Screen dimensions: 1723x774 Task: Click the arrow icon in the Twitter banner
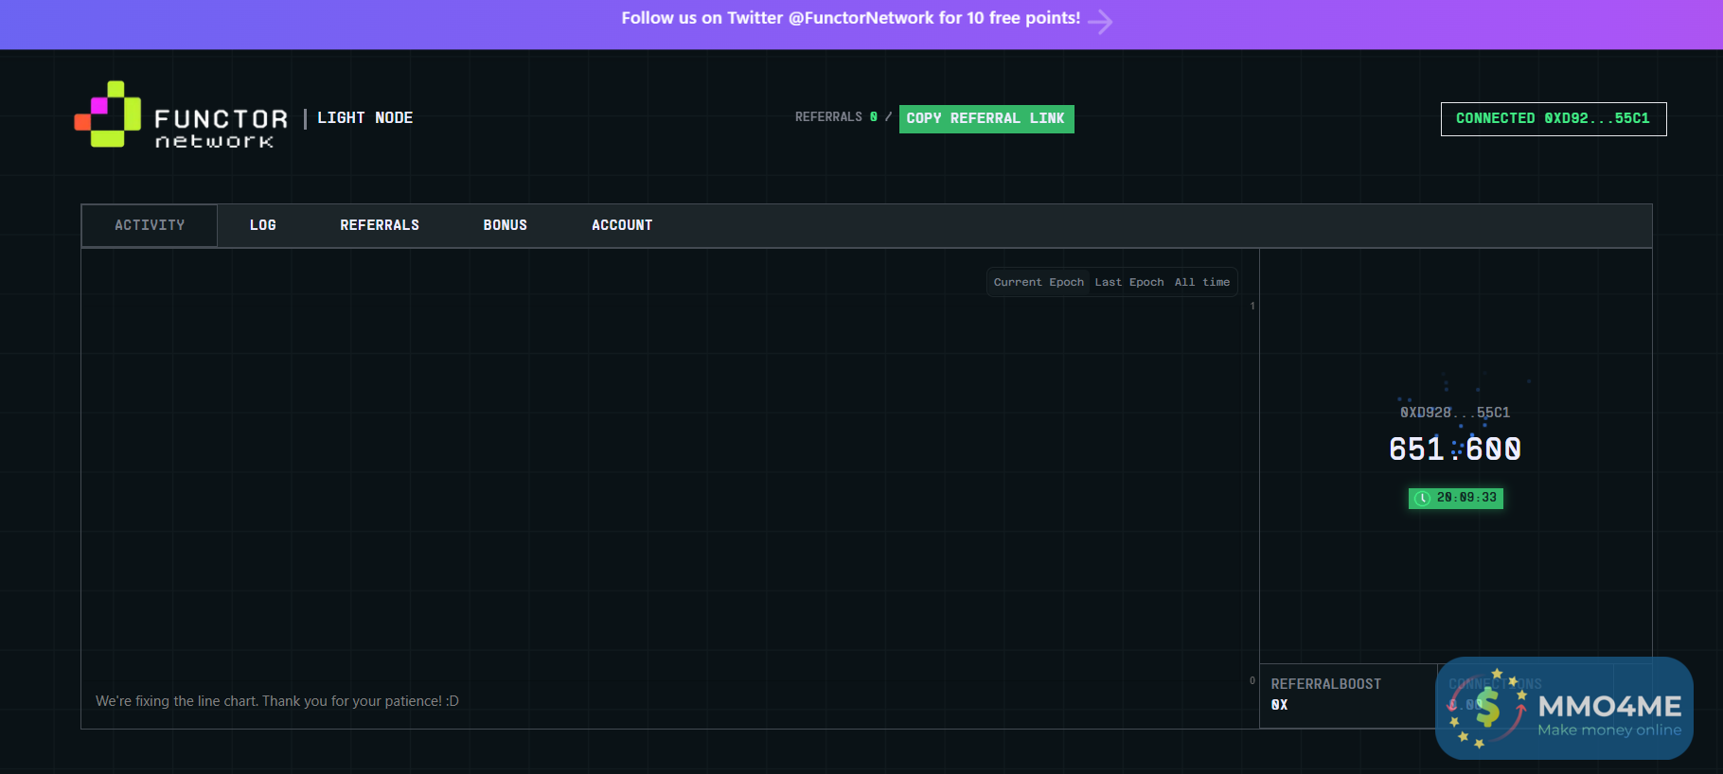[1100, 21]
